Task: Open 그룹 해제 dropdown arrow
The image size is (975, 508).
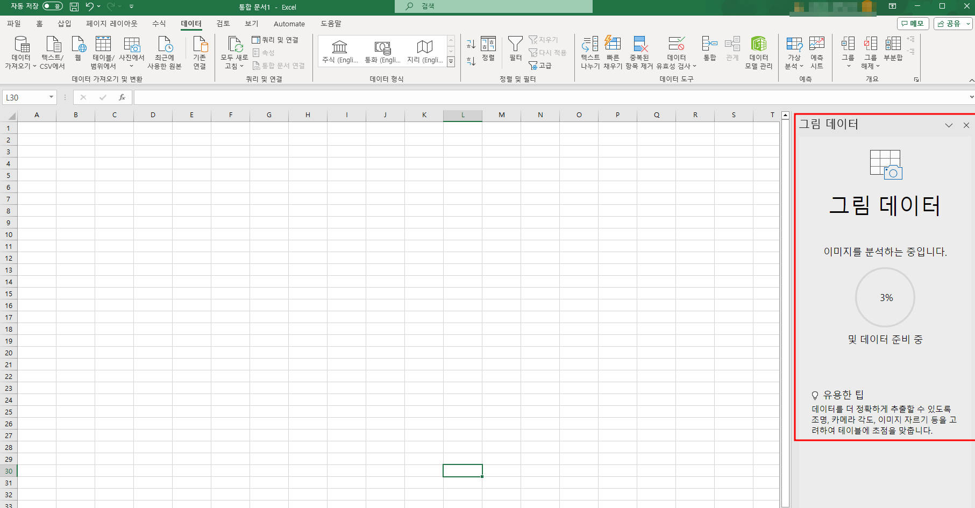Action: tap(878, 66)
